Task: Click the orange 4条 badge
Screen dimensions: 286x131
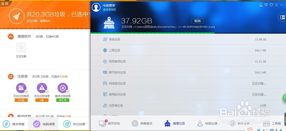Action: click(x=42, y=100)
